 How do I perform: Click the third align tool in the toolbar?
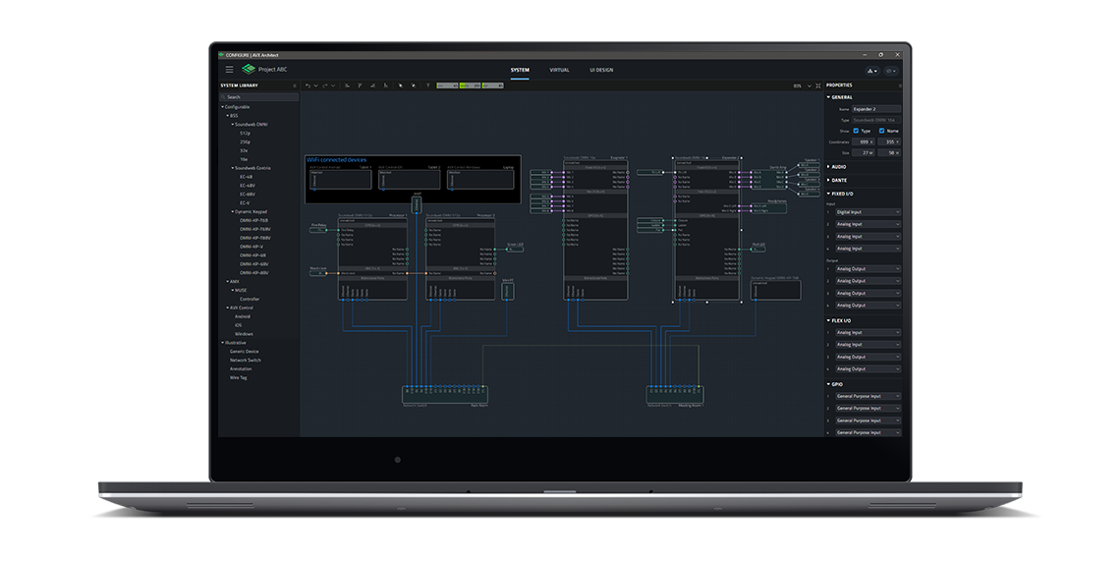pos(373,85)
